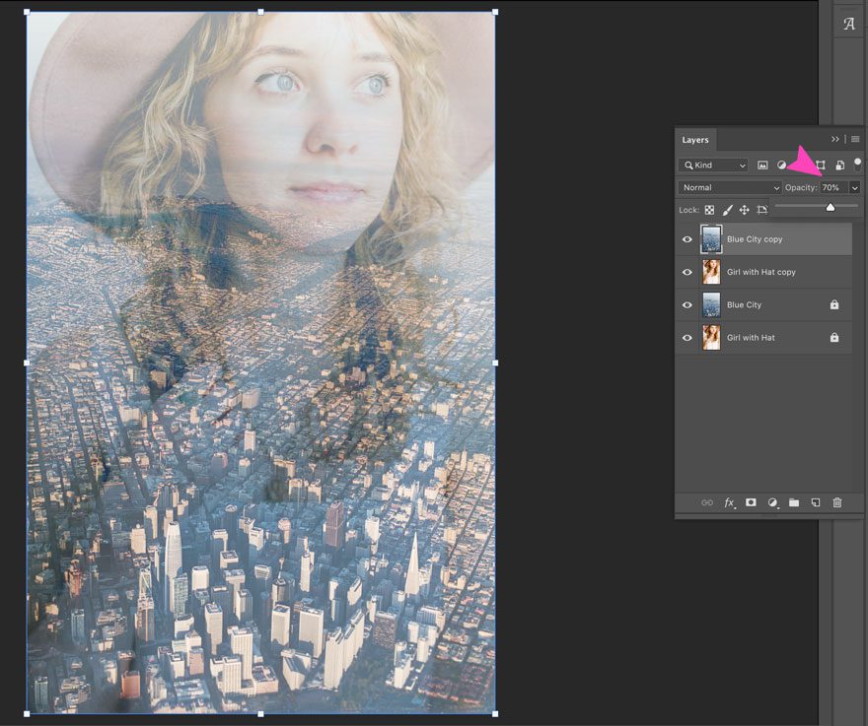
Task: Hide the Blue City copy layer
Action: coord(687,238)
